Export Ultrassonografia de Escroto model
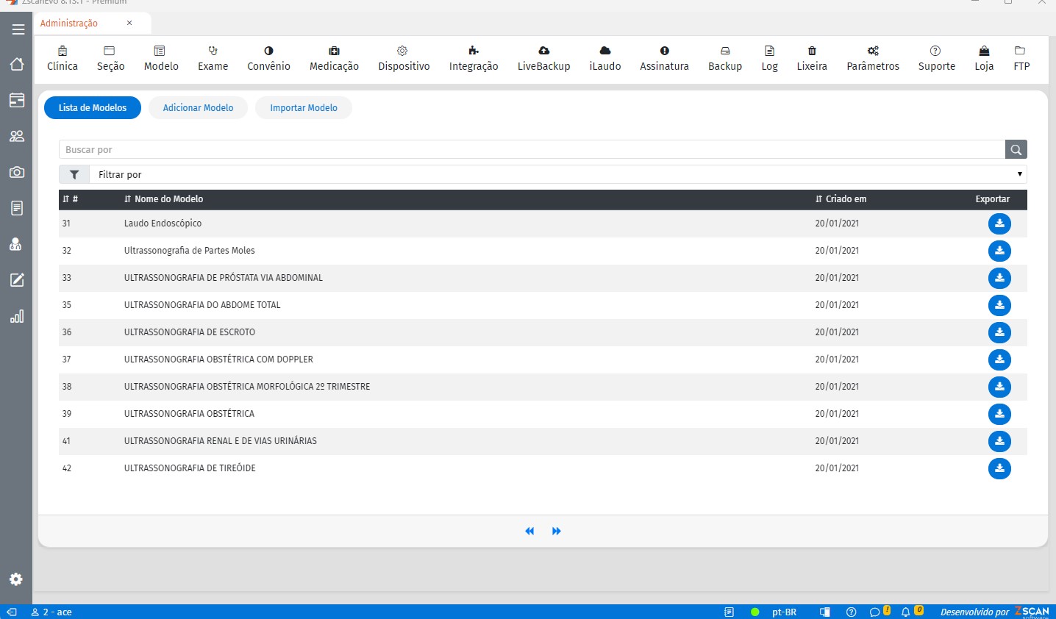The image size is (1056, 619). (x=999, y=332)
